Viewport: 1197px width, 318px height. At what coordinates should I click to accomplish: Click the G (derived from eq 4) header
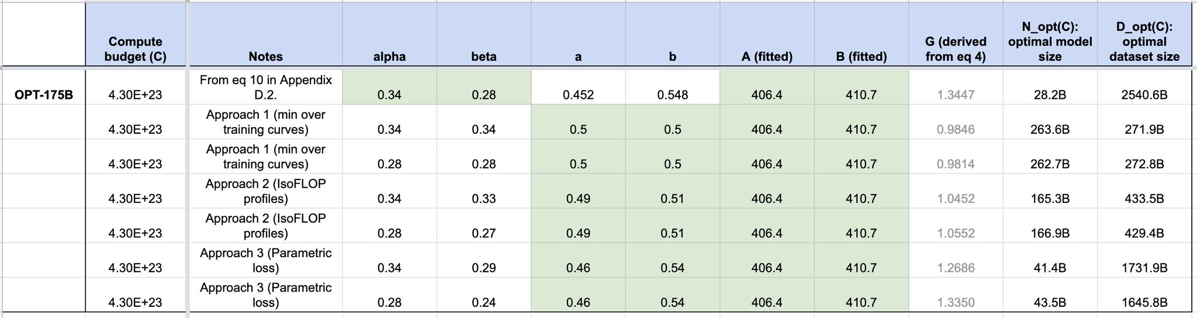956,34
